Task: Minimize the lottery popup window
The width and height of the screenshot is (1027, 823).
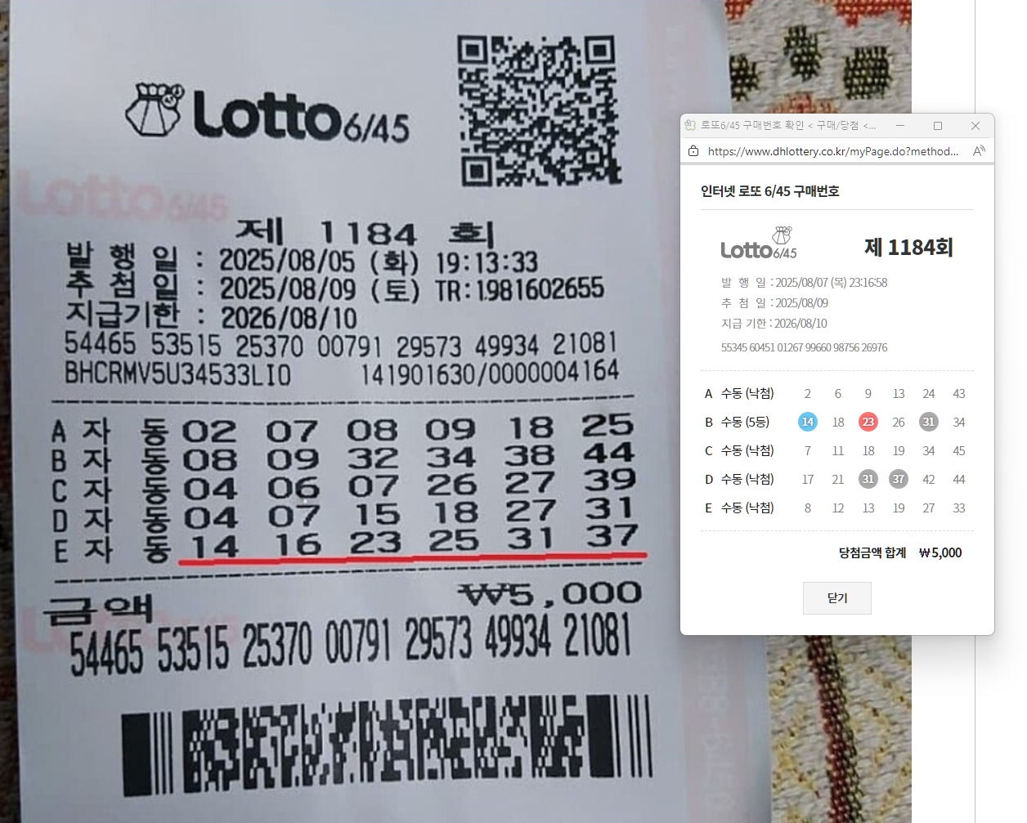Action: coord(900,125)
